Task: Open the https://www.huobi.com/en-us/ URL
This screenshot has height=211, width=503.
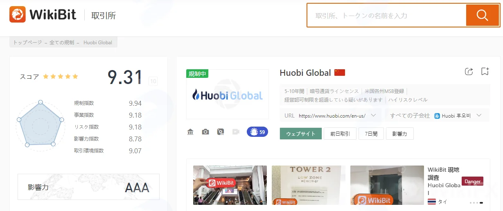Action: [332, 116]
